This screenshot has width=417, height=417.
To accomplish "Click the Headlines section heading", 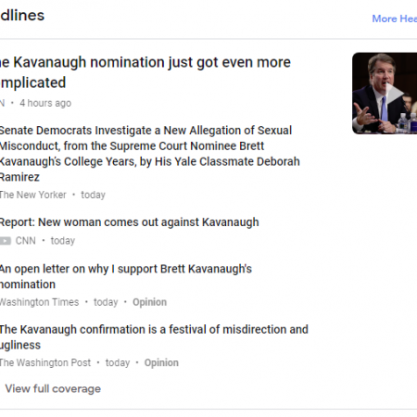I will coord(22,16).
